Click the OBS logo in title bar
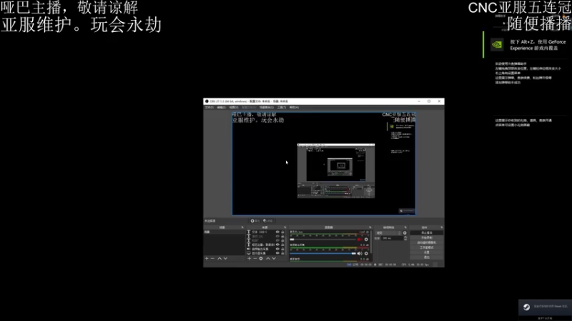Image resolution: width=572 pixels, height=321 pixels. click(207, 101)
